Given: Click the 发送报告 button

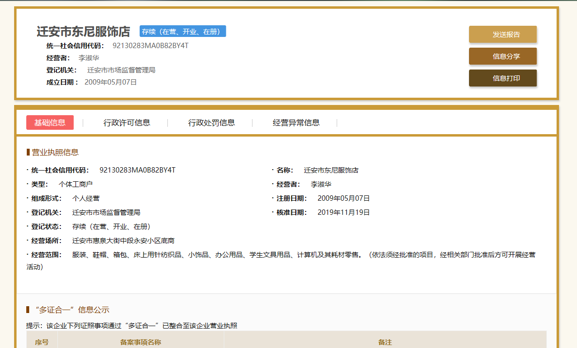Looking at the screenshot, I should [503, 35].
